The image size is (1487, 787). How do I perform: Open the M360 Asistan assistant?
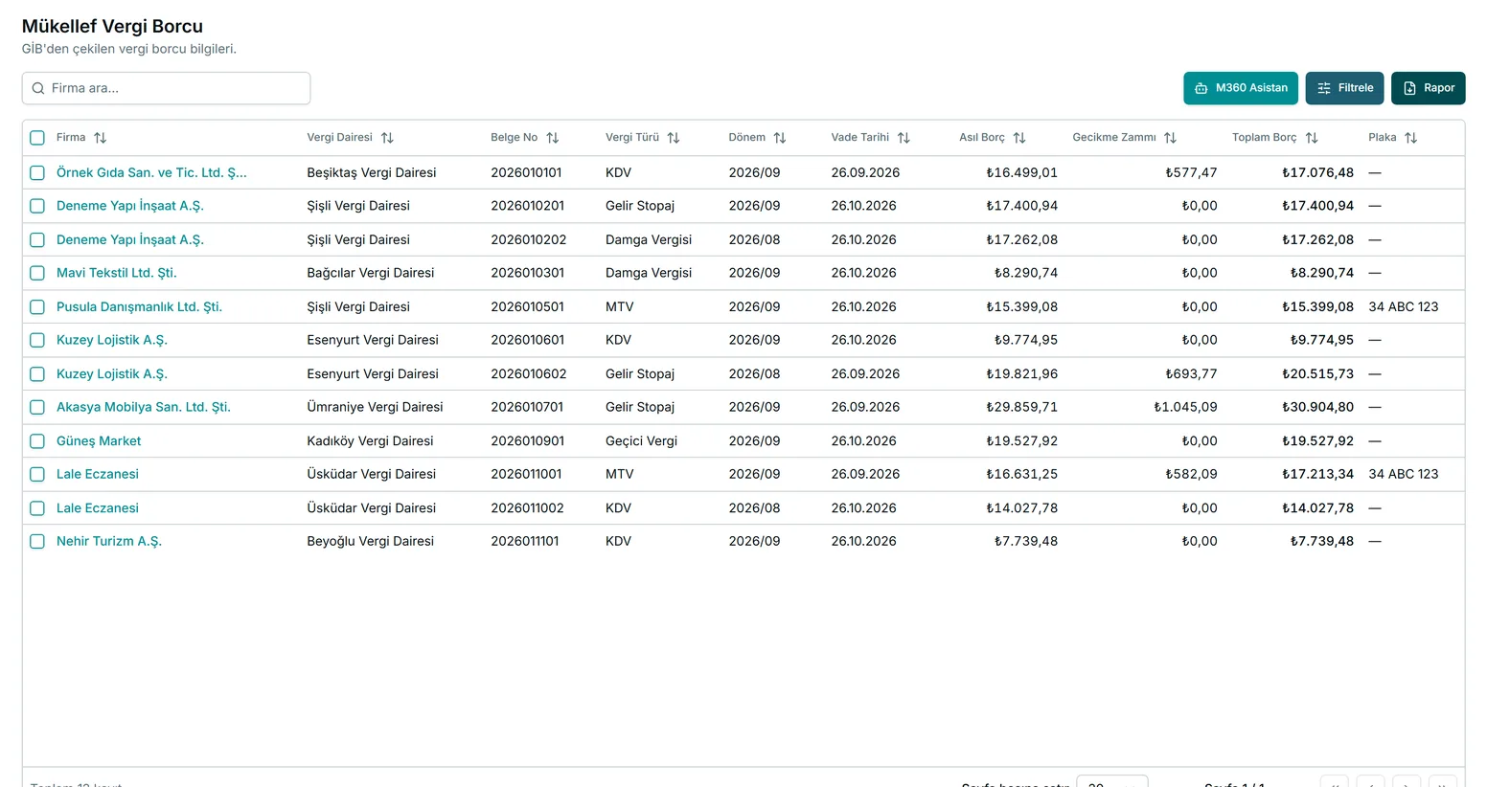[x=1241, y=88]
